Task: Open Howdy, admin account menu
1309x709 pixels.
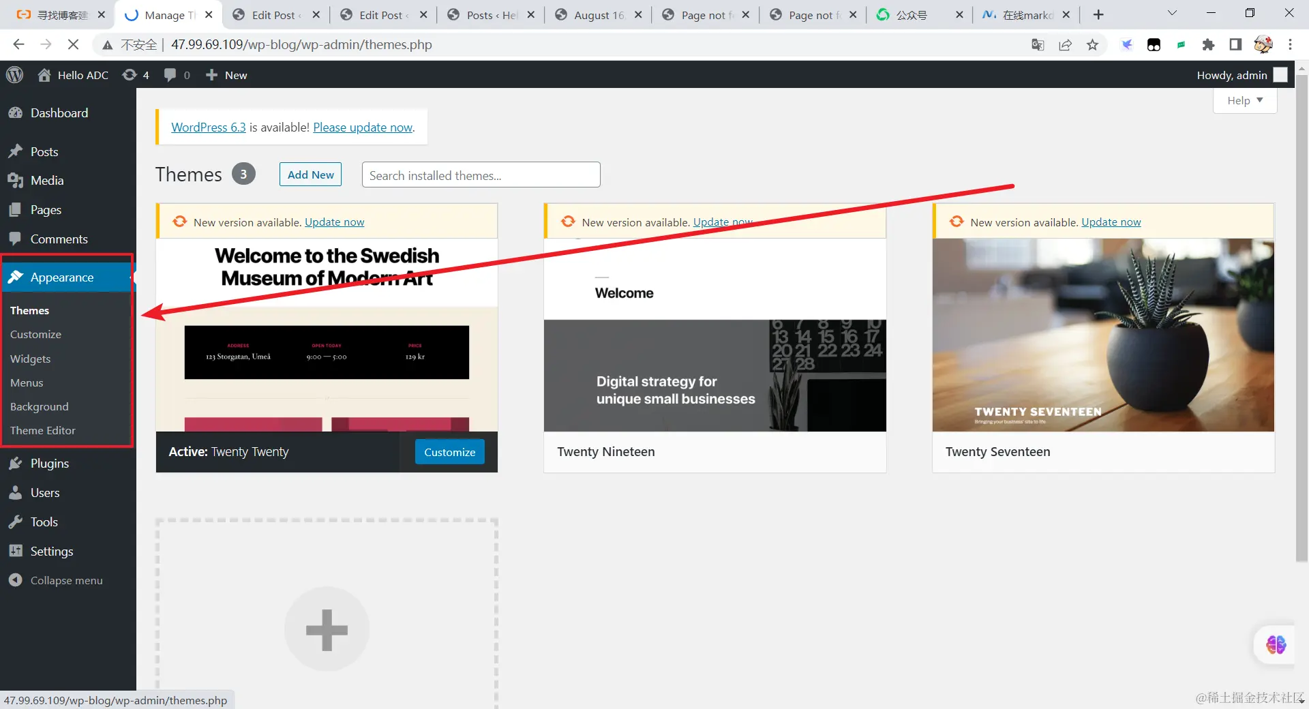Action: [1242, 75]
